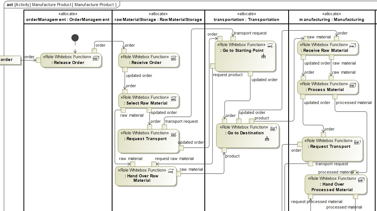Click the Manufacture Product diagram frame title

62,5
